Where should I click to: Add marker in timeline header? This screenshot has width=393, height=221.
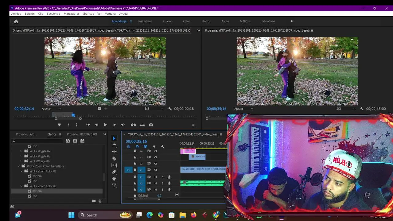pos(154,147)
